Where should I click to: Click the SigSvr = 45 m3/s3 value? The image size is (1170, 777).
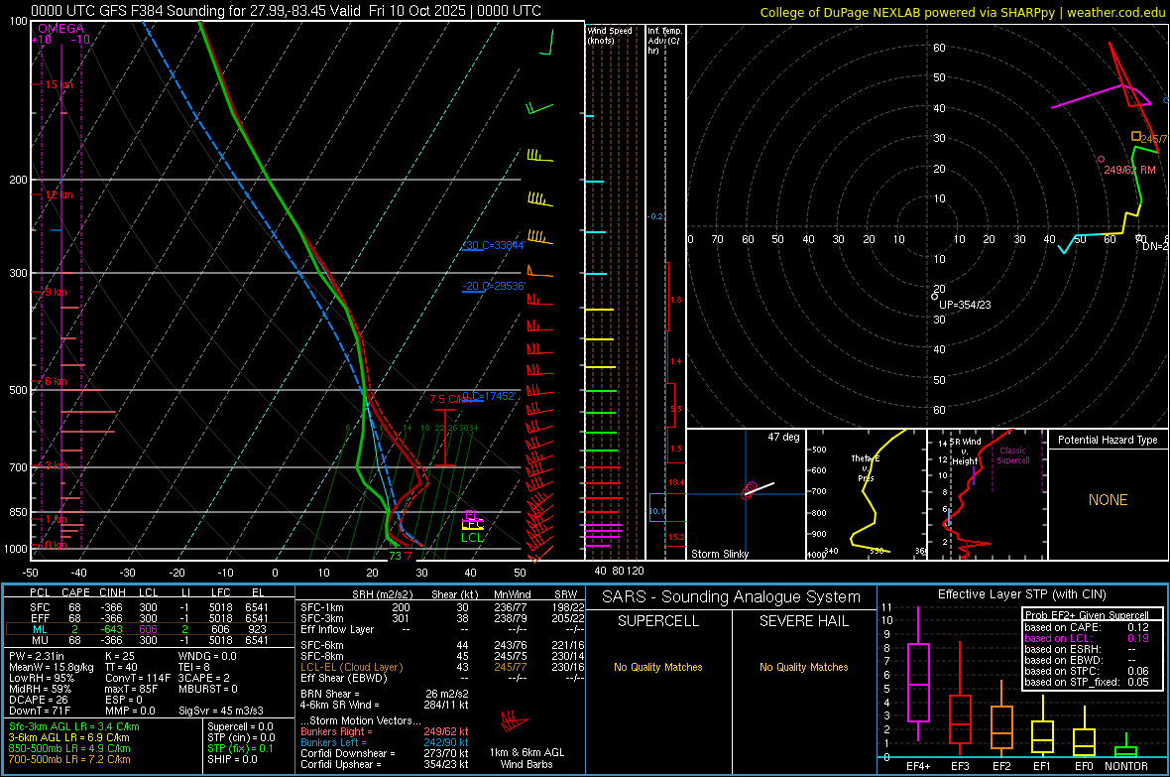[221, 711]
